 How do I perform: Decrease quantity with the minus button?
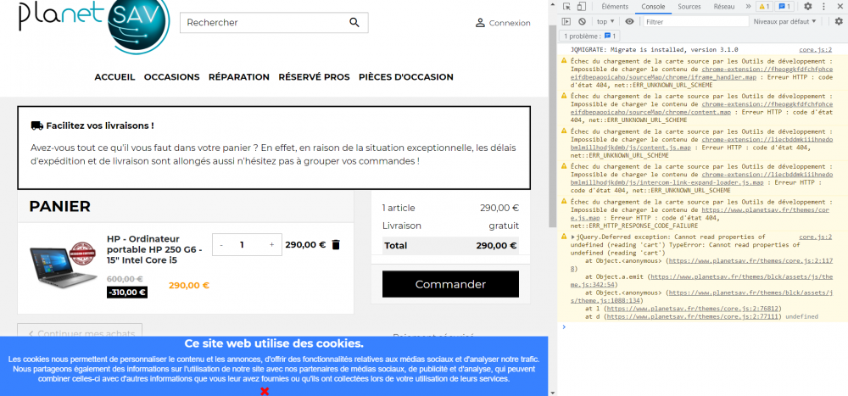221,244
